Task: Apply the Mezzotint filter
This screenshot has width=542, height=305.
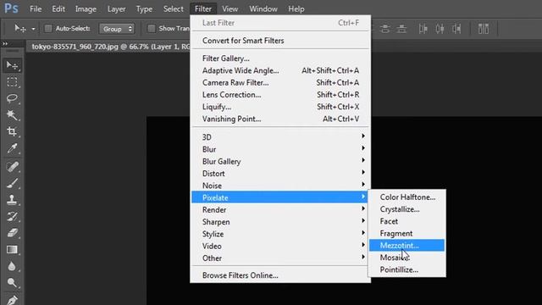Action: click(407, 246)
